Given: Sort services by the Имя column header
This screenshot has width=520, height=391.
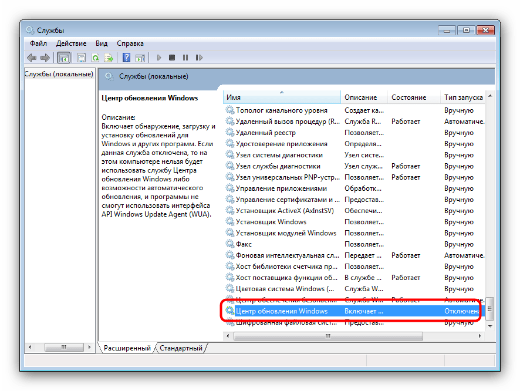Looking at the screenshot, I should pos(282,97).
